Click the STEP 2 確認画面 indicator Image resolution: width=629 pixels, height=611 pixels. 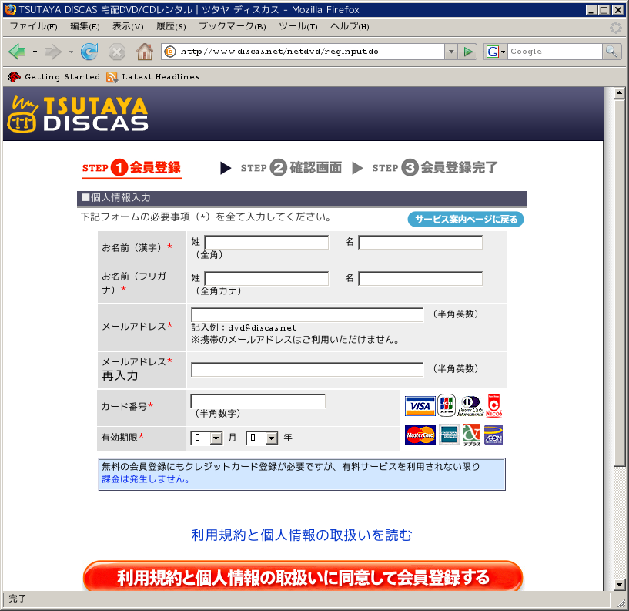tap(291, 168)
